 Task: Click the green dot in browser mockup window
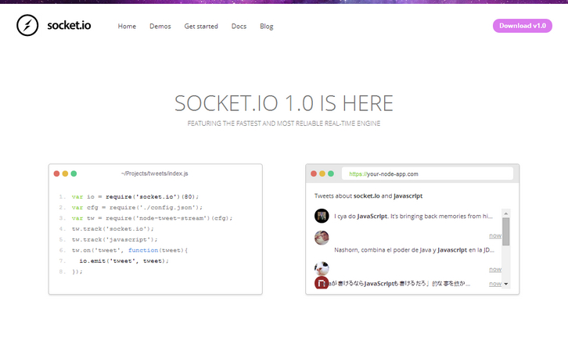(x=331, y=174)
